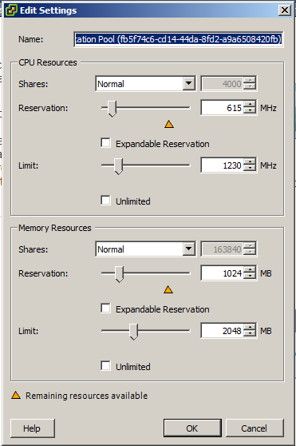
Task: Click the Cancel button
Action: tap(255, 428)
